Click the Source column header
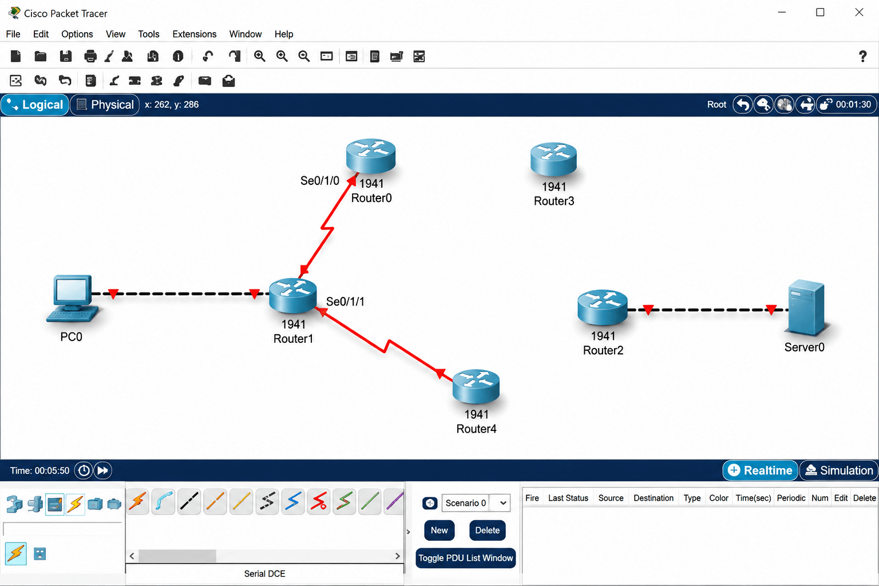 click(x=611, y=498)
